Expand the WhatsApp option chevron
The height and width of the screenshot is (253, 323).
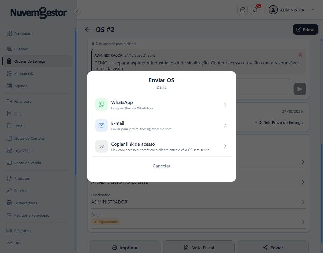click(225, 105)
